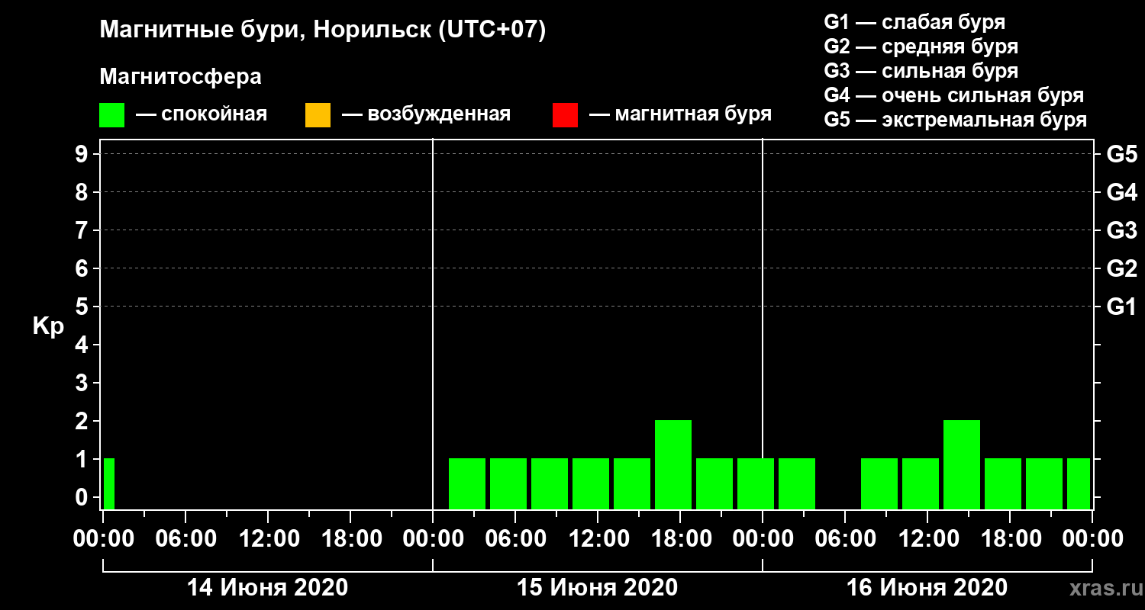
Task: Click the orange 'возбужденная' legend swatch
Action: [318, 115]
